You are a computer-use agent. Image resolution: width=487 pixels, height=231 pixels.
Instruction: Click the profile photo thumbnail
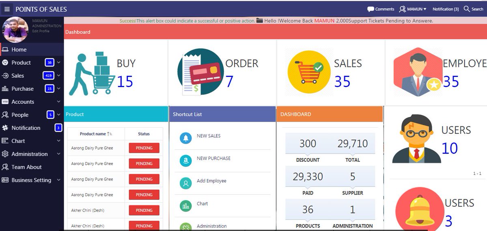15,30
